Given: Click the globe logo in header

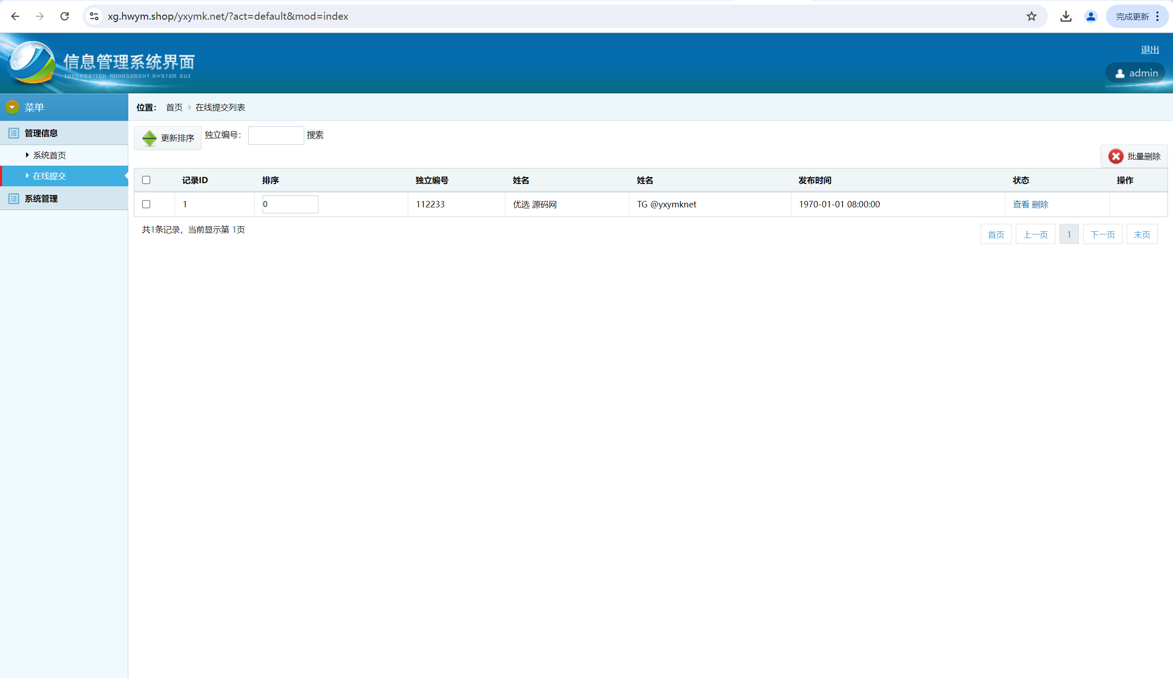Looking at the screenshot, I should tap(31, 62).
